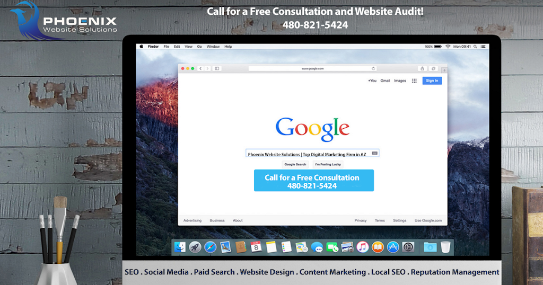Click the 480-821-5424 number in the top banner
Image resolution: width=543 pixels, height=285 pixels.
[315, 25]
